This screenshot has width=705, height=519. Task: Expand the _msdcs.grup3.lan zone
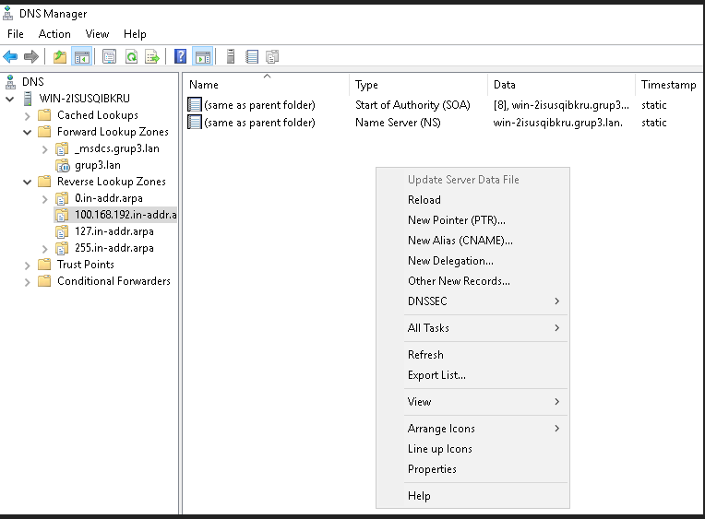click(44, 149)
